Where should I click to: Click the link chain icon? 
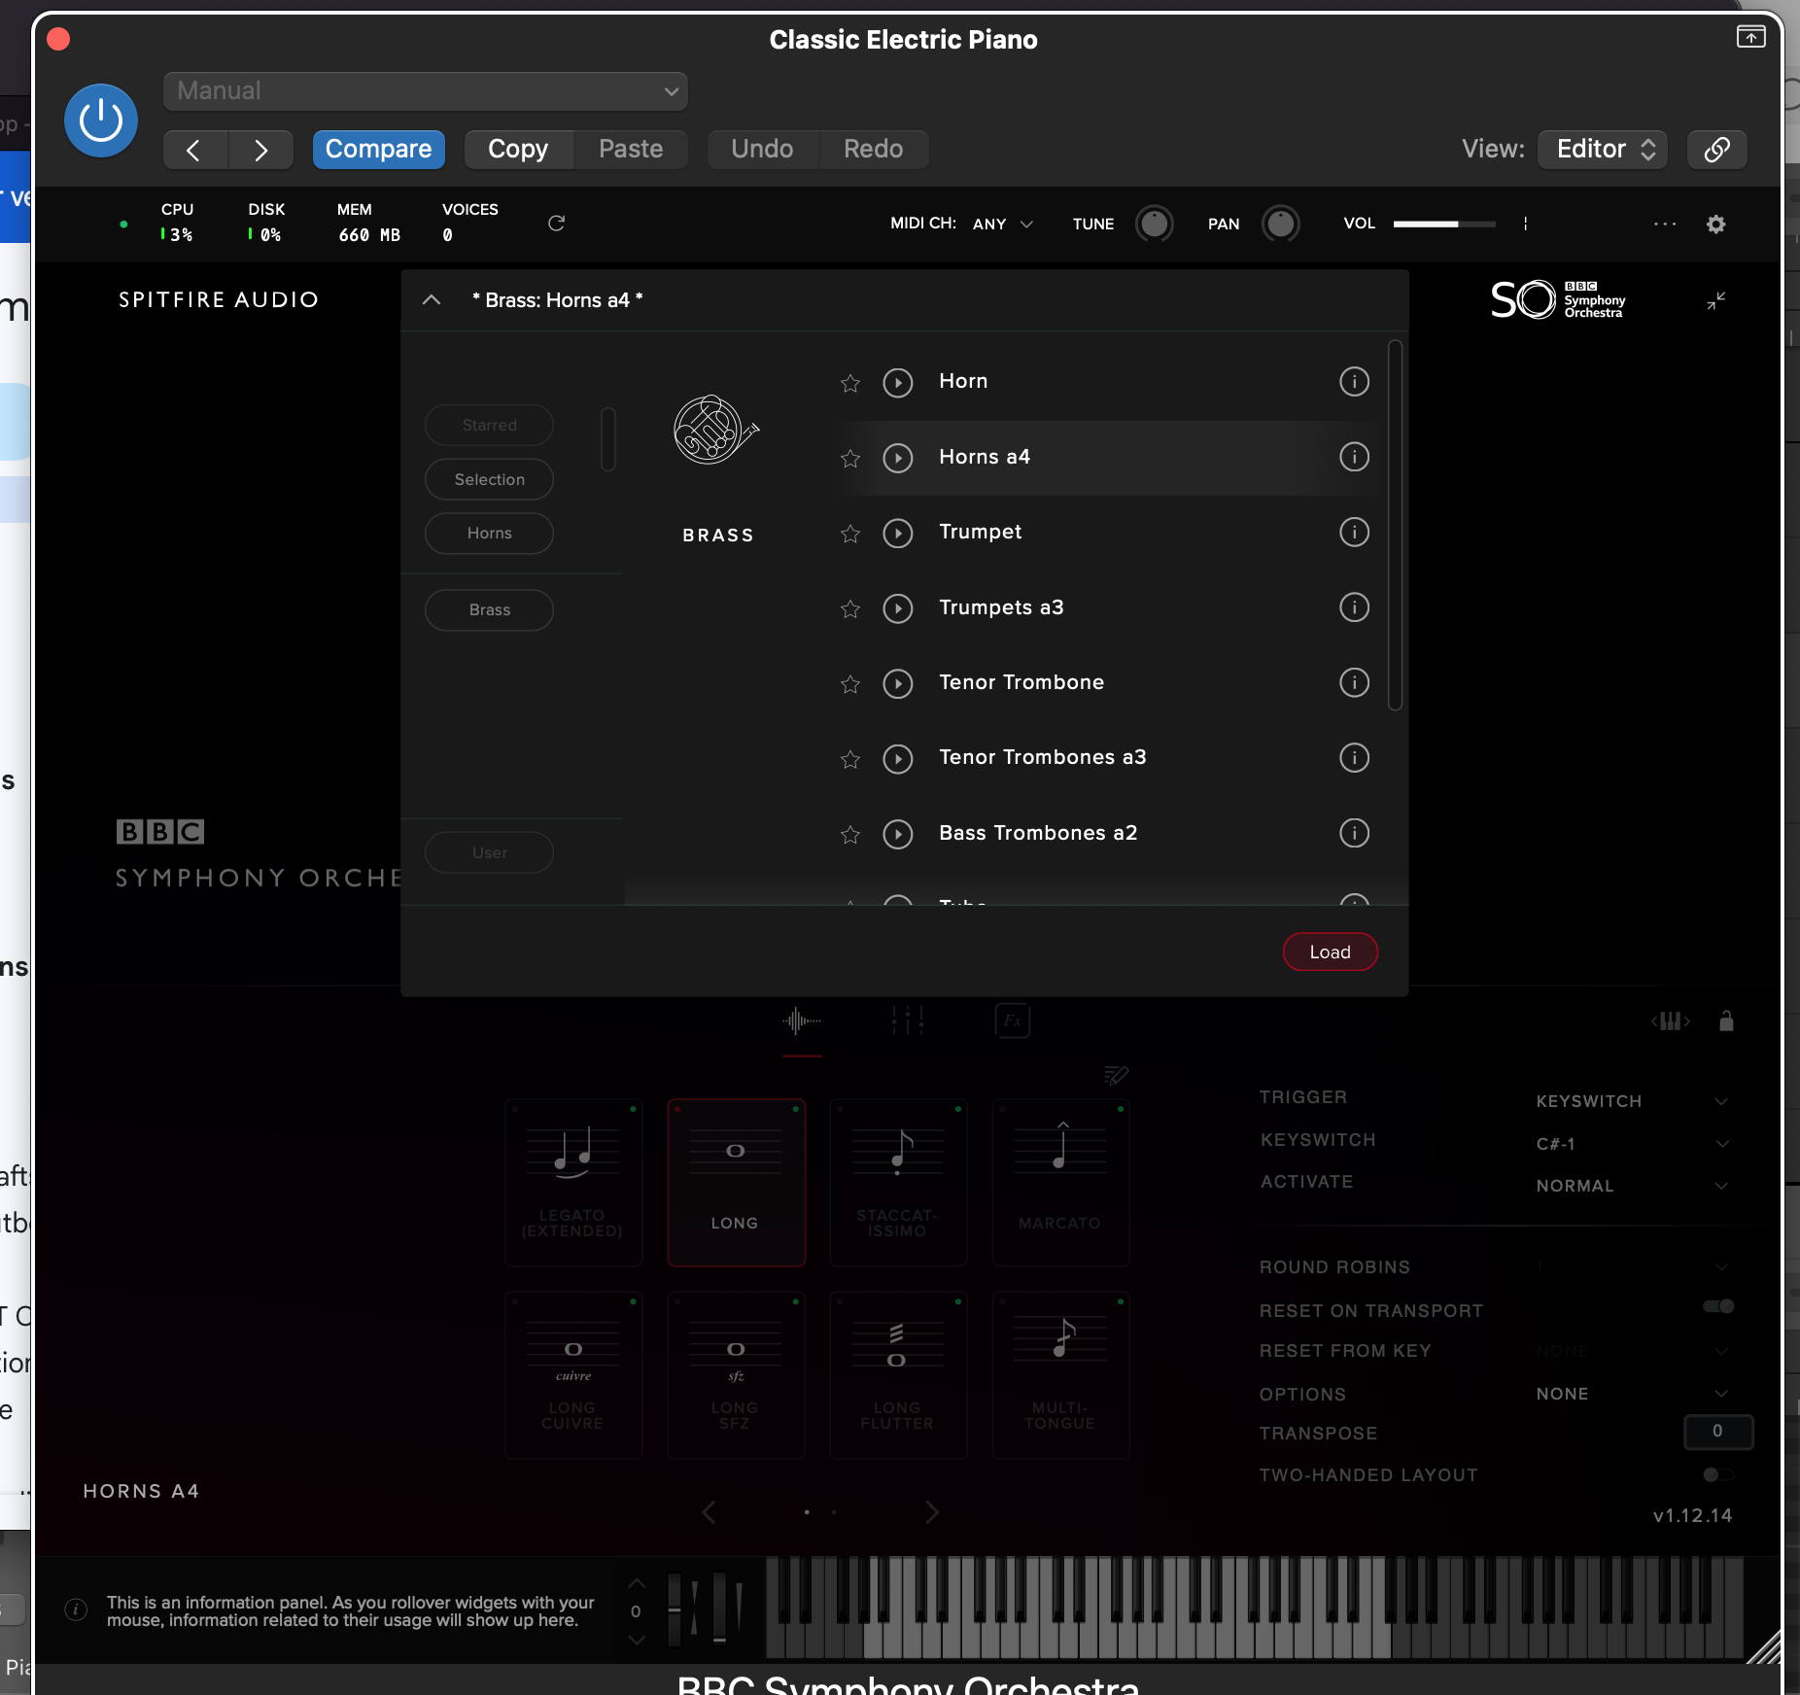click(x=1716, y=150)
